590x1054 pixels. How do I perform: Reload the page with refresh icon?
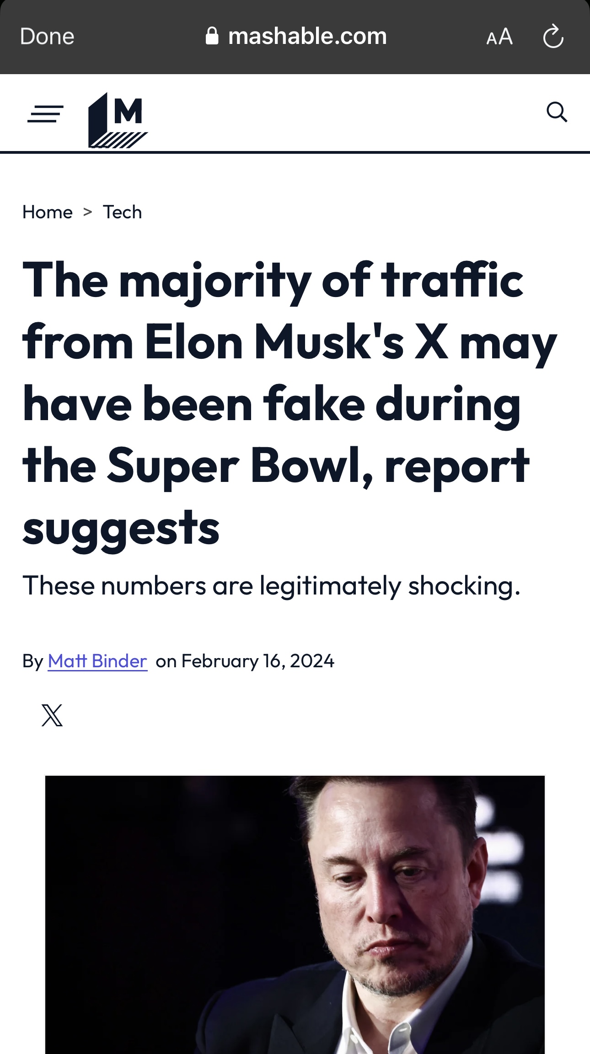(553, 37)
